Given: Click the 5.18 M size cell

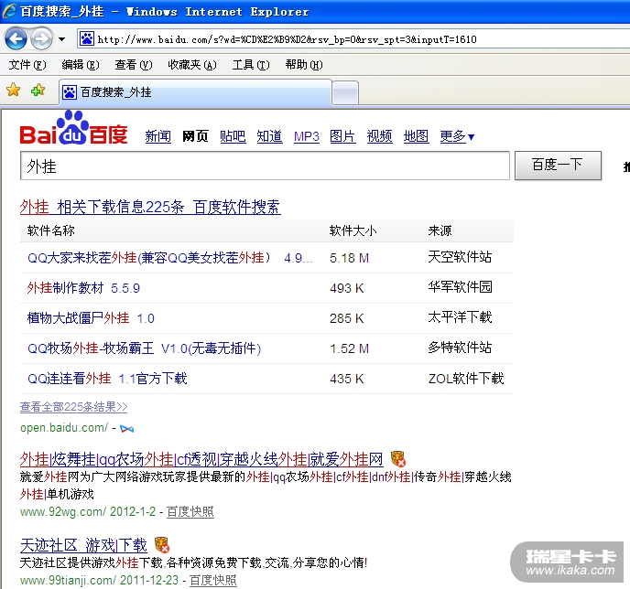Looking at the screenshot, I should pyautogui.click(x=349, y=258).
